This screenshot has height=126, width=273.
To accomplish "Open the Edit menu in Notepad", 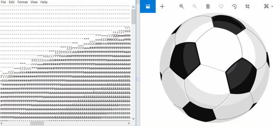I will click(12, 2).
